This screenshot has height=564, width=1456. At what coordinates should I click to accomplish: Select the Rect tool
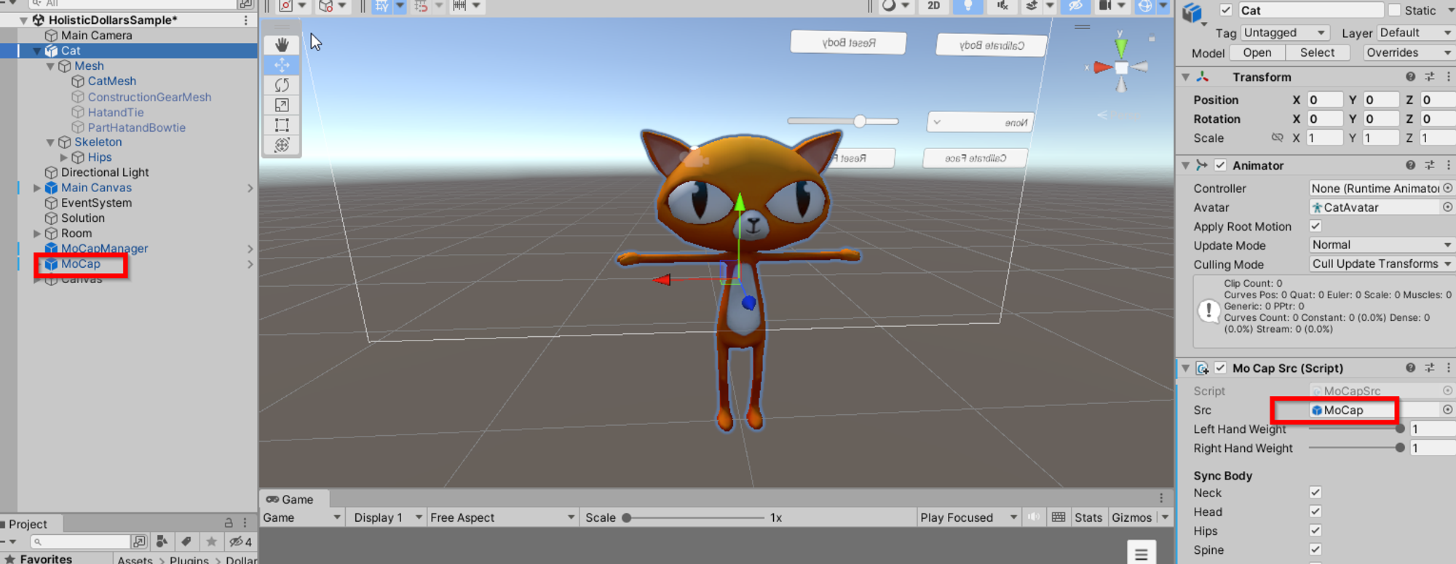(x=282, y=125)
